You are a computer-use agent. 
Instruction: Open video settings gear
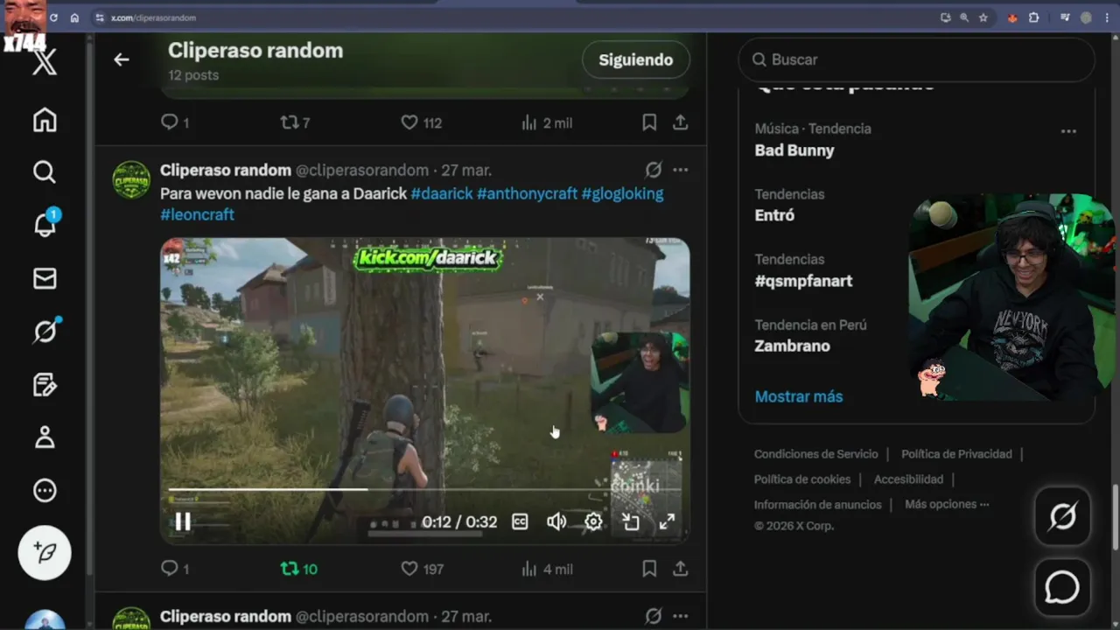pyautogui.click(x=593, y=522)
